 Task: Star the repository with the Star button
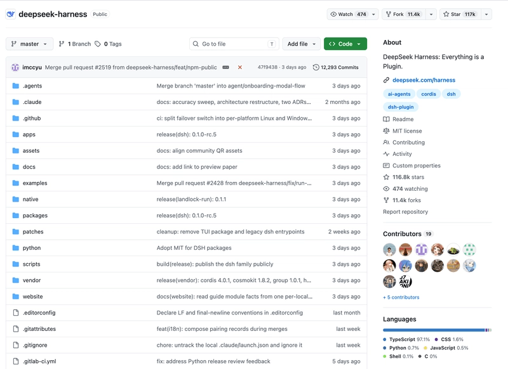[460, 14]
